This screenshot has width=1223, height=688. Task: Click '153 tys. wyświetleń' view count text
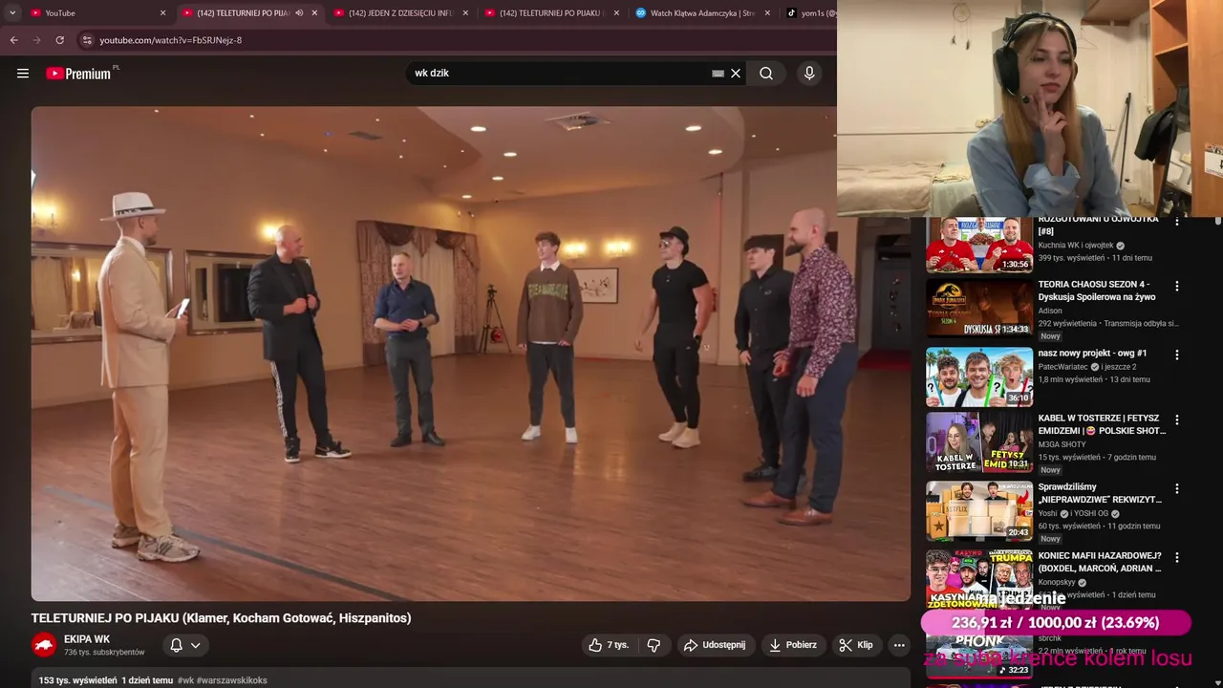[x=77, y=680]
